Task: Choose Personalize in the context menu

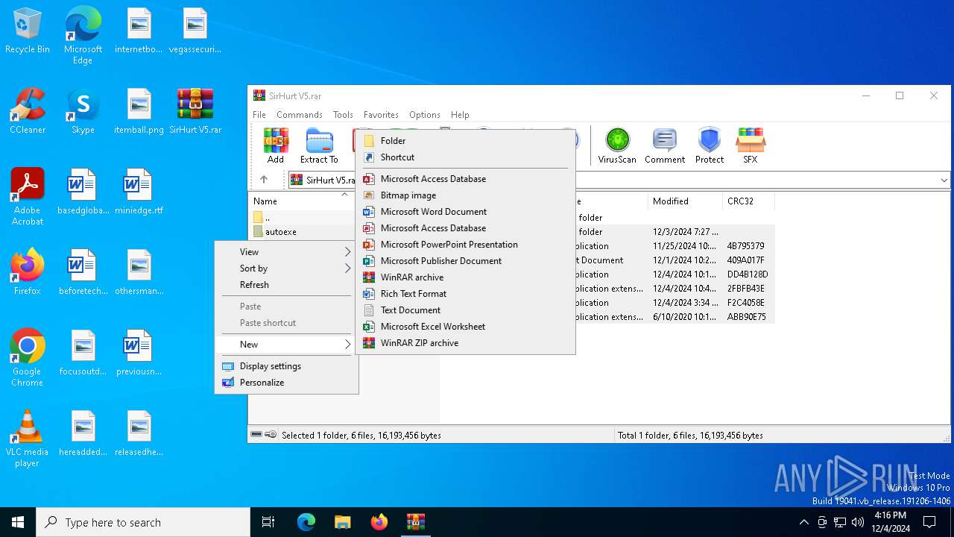Action: tap(286, 383)
